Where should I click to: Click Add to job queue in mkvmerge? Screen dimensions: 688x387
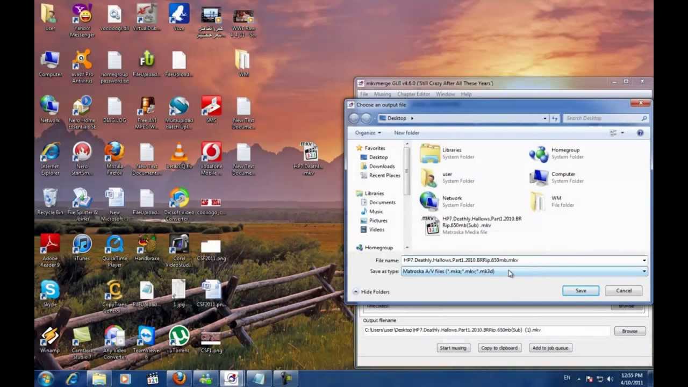click(x=550, y=348)
